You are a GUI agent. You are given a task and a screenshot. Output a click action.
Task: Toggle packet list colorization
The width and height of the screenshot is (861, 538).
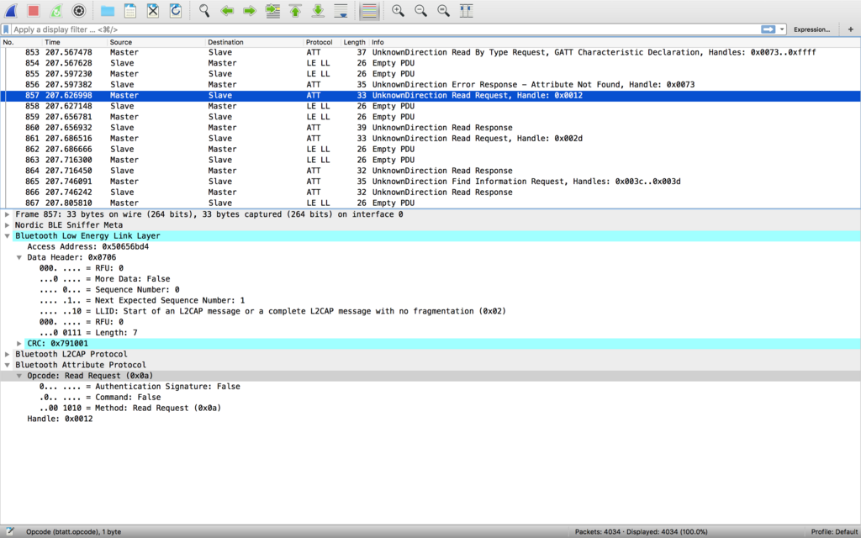[370, 10]
